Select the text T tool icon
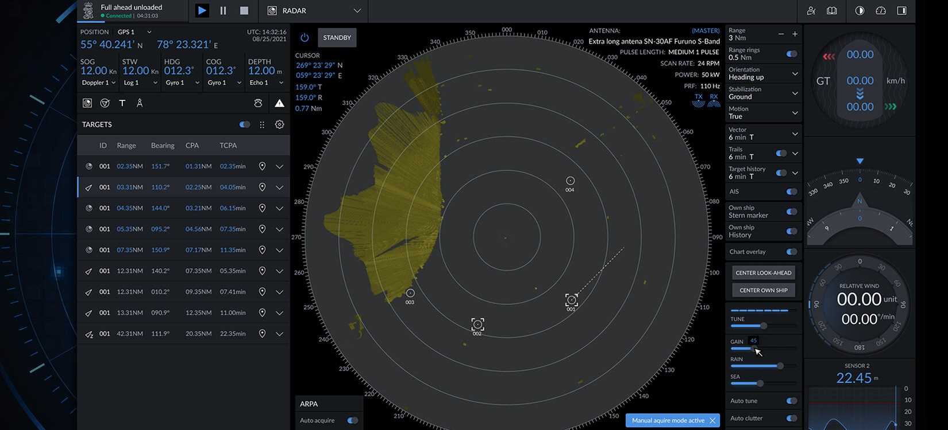The height and width of the screenshot is (430, 948). pos(122,103)
